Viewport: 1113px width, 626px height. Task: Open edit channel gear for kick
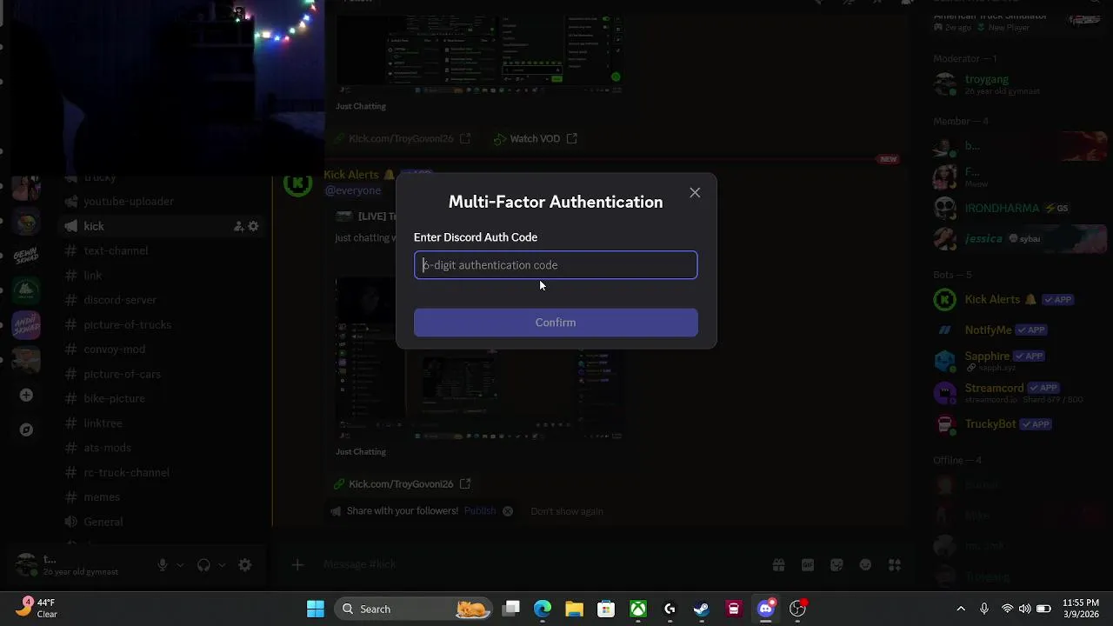pyautogui.click(x=253, y=226)
